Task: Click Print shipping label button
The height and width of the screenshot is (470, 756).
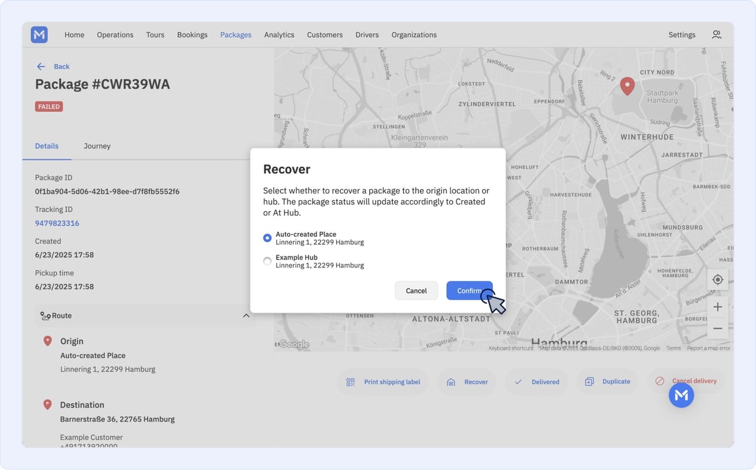Action: tap(383, 382)
